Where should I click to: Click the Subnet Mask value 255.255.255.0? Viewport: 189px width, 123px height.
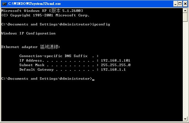pyautogui.click(x=116, y=65)
